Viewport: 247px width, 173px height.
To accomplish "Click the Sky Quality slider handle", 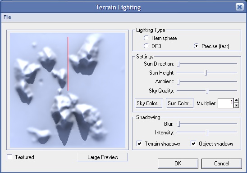I will tap(207, 91).
